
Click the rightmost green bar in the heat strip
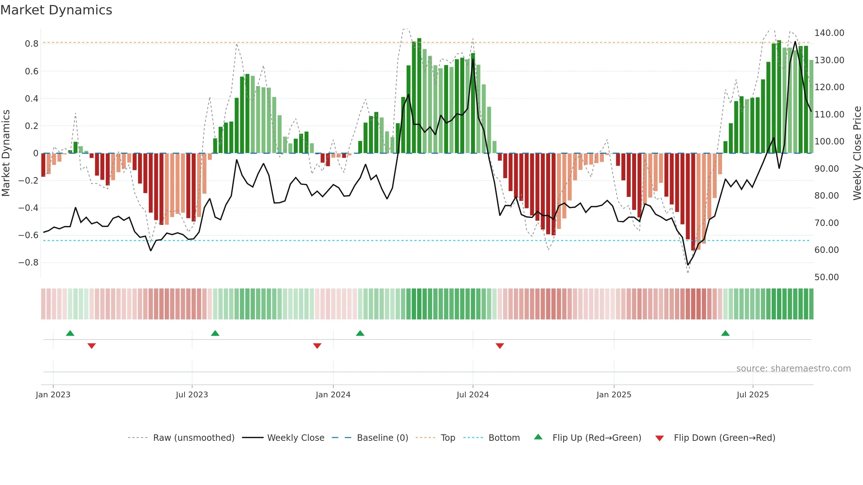pyautogui.click(x=811, y=304)
